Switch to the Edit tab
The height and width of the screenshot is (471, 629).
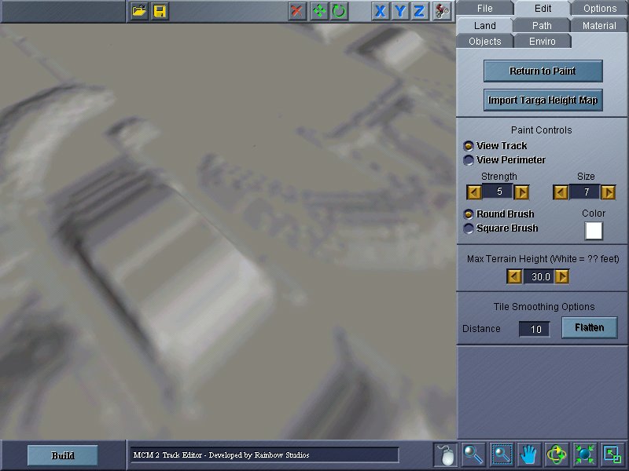pyautogui.click(x=543, y=9)
